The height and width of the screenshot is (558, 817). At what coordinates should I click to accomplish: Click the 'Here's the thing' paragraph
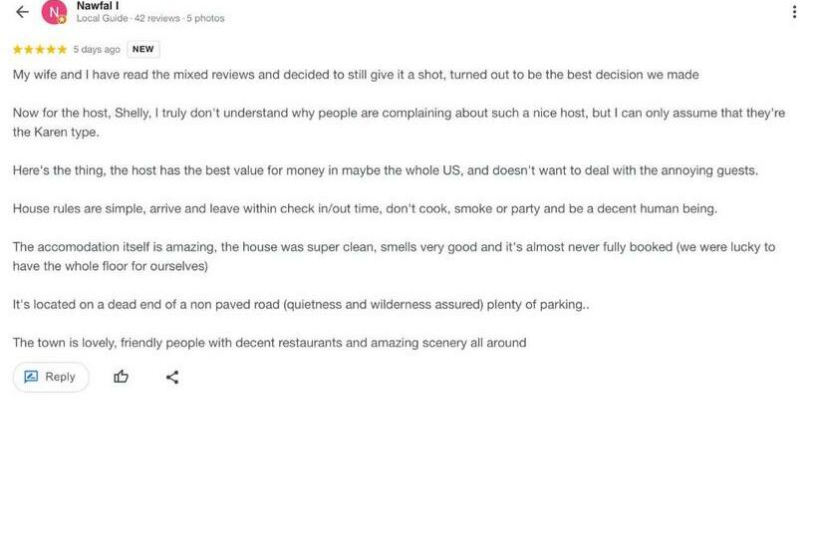tap(386, 170)
